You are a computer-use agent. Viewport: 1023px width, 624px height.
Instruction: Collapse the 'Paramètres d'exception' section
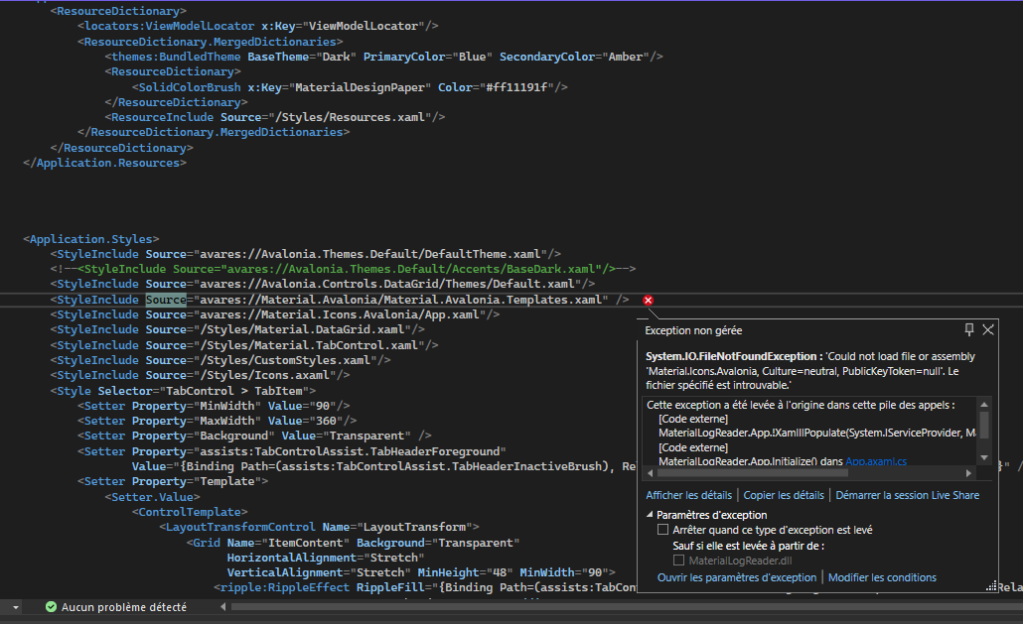coord(650,515)
